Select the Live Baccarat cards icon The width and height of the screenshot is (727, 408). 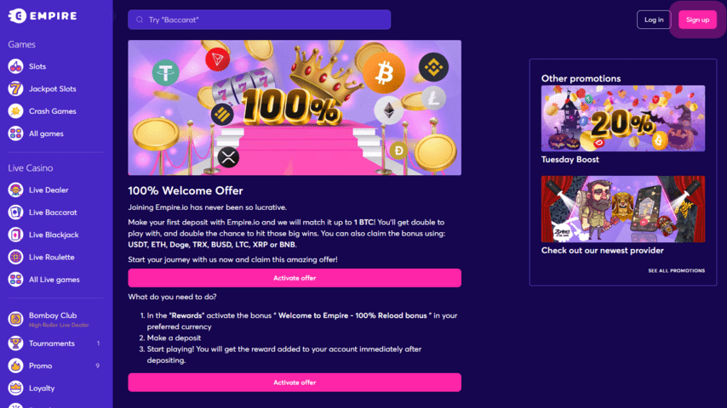(x=15, y=212)
